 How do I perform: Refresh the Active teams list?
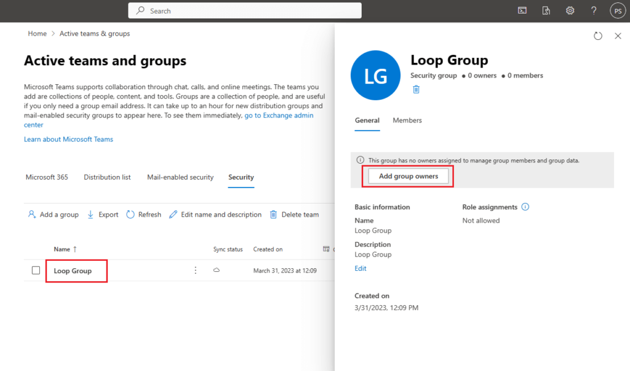tap(143, 214)
